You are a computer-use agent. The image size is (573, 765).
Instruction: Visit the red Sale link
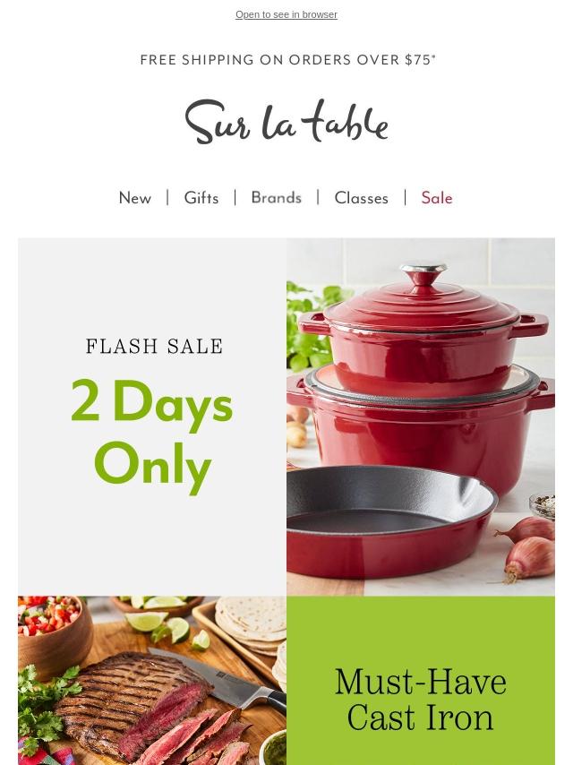[x=437, y=198]
